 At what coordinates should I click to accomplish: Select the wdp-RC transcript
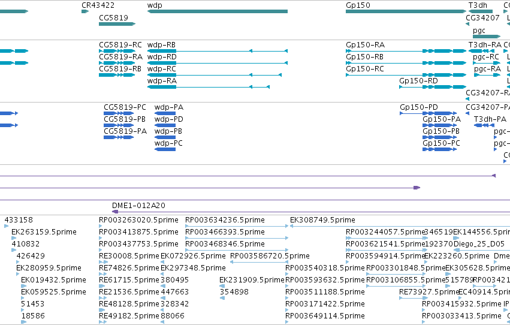coord(215,75)
